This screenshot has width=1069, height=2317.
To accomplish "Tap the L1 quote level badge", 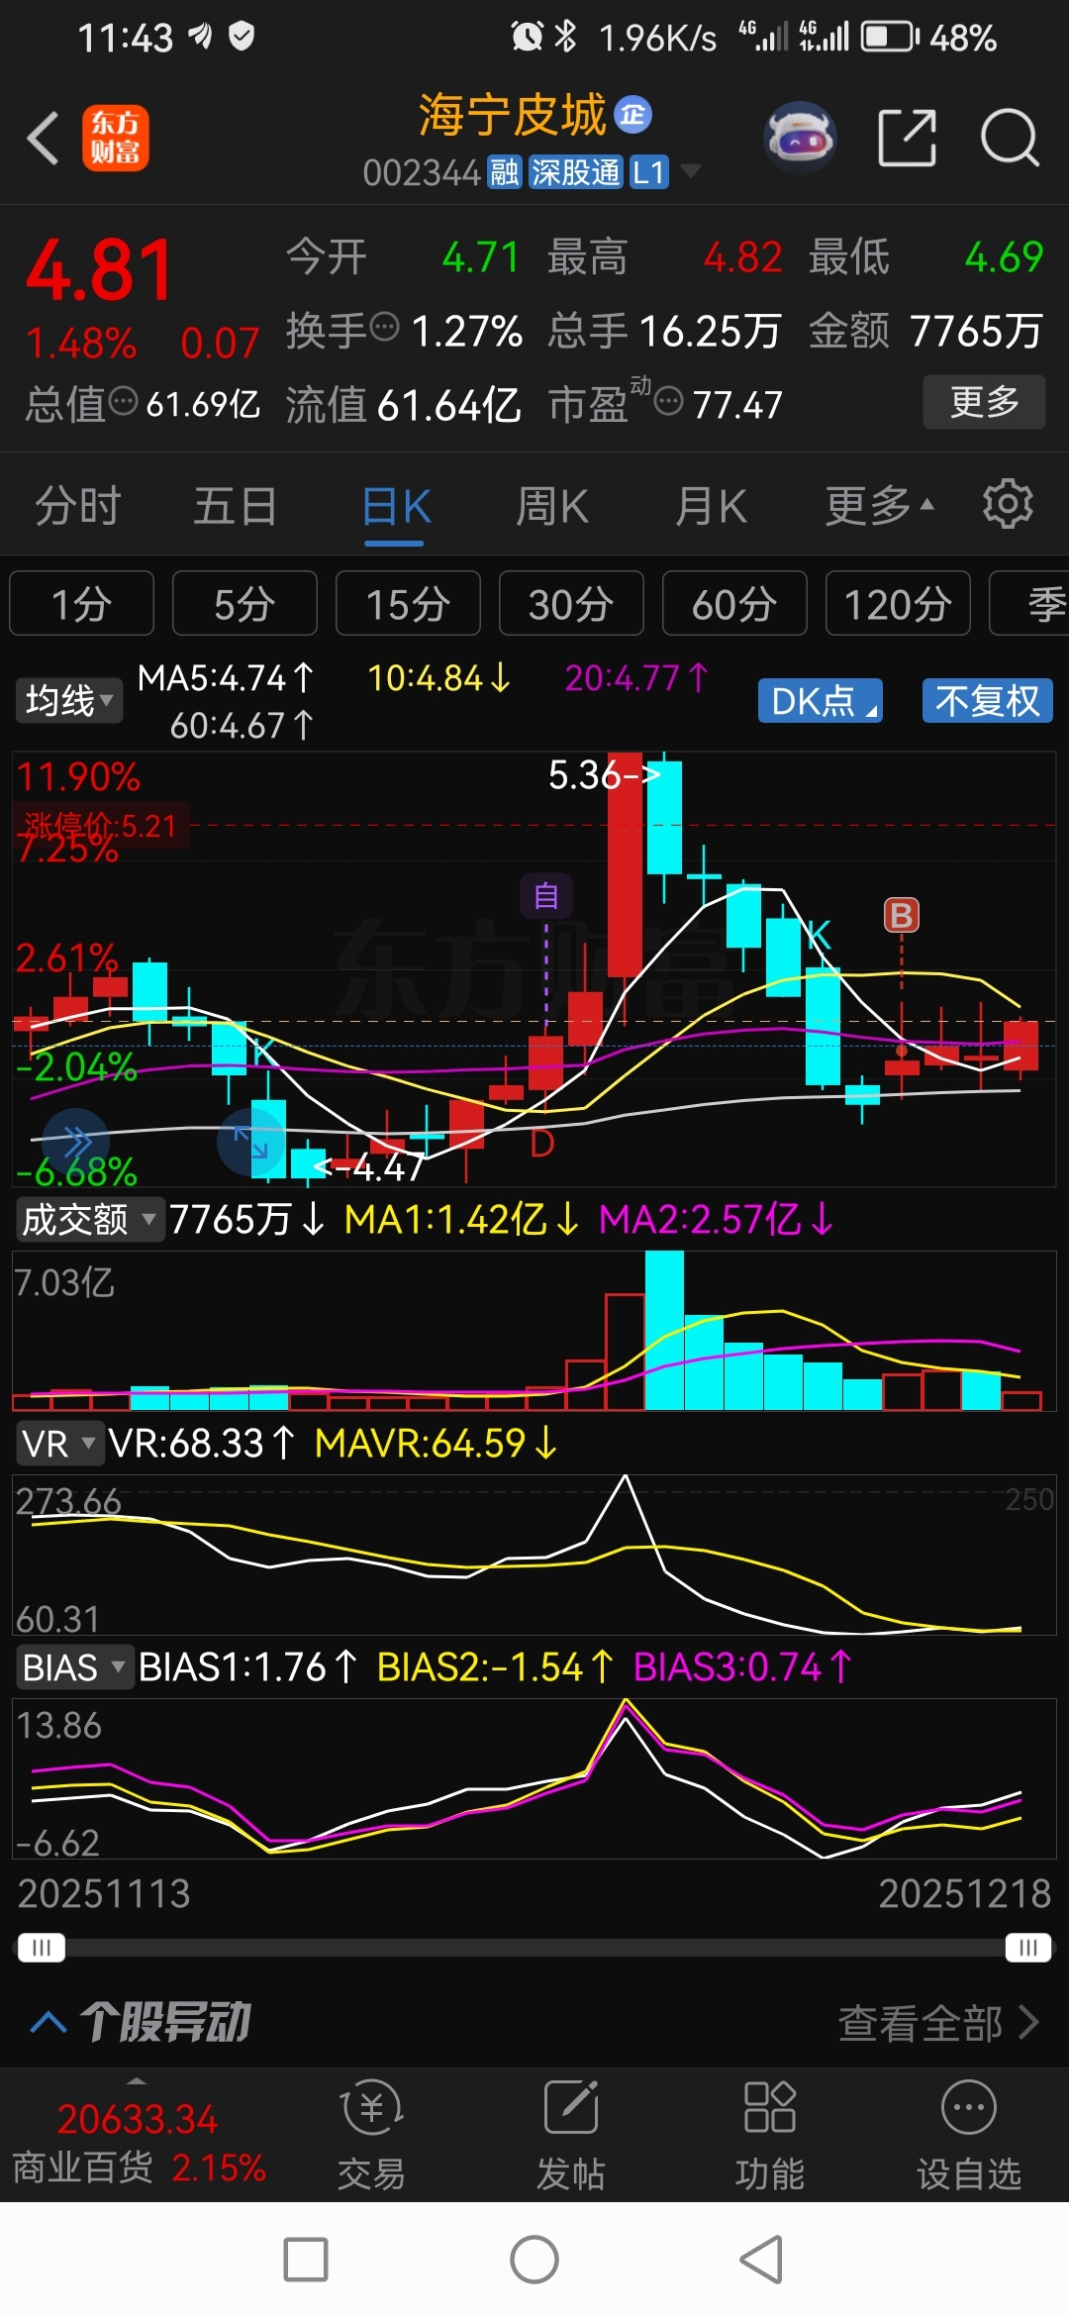I will (x=649, y=172).
